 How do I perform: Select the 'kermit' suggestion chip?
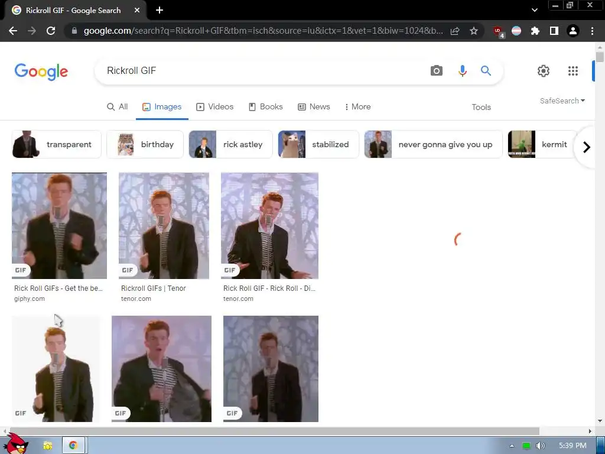[x=542, y=144]
